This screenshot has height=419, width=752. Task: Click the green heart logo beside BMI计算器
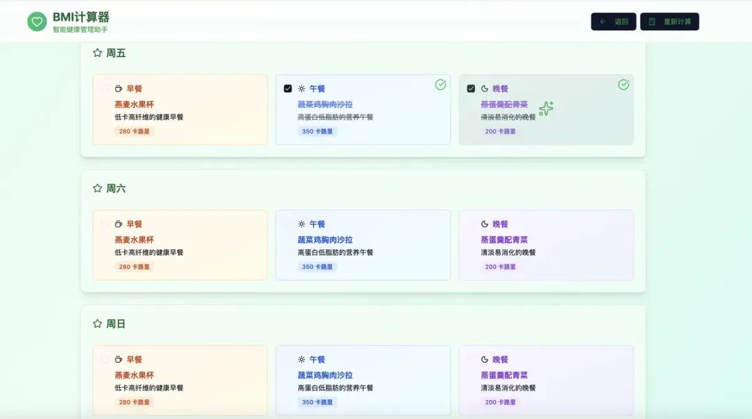click(x=35, y=21)
